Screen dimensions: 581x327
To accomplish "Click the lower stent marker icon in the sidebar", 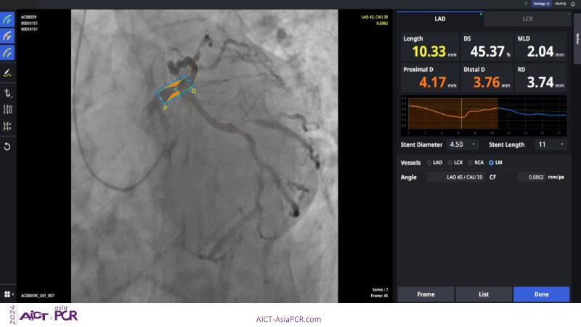I will point(8,126).
